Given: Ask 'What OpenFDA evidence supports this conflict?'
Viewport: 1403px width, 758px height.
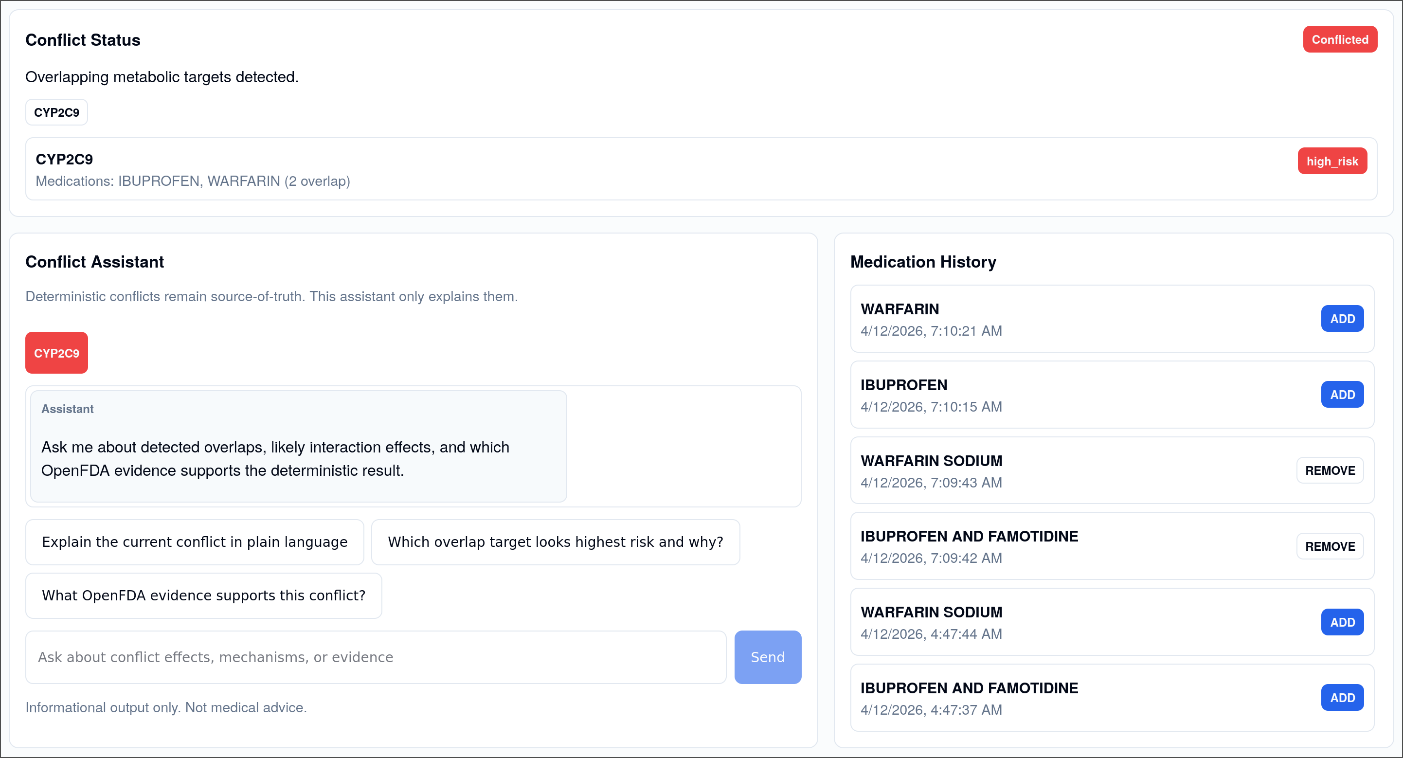Looking at the screenshot, I should point(203,595).
